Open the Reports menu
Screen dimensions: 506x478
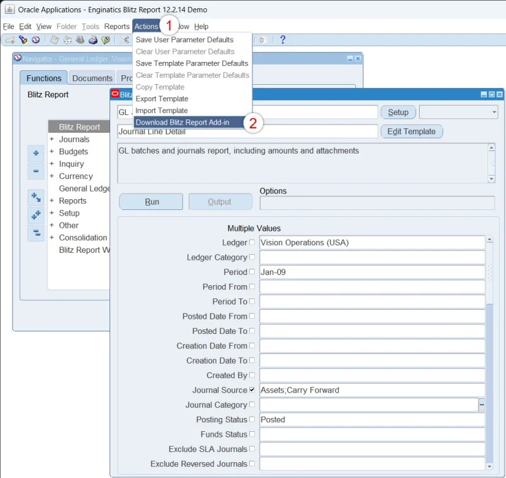point(117,27)
